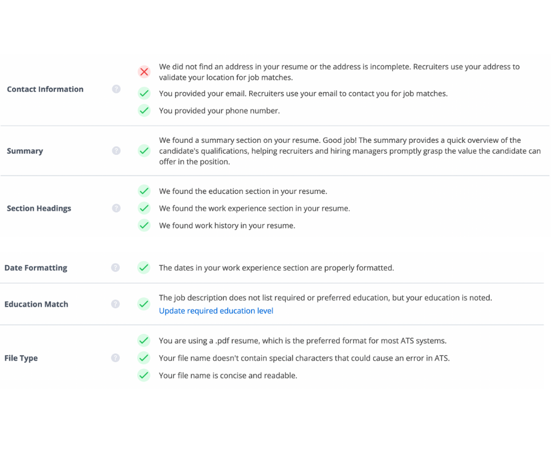
Task: Open the Education Match help icon
Action: click(116, 304)
